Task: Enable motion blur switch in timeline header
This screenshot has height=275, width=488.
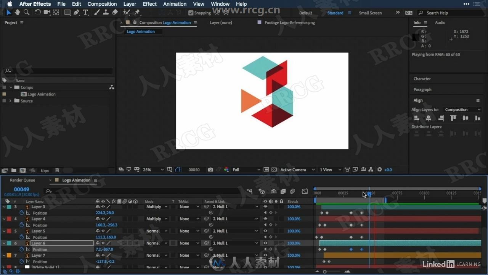Action: (x=292, y=191)
